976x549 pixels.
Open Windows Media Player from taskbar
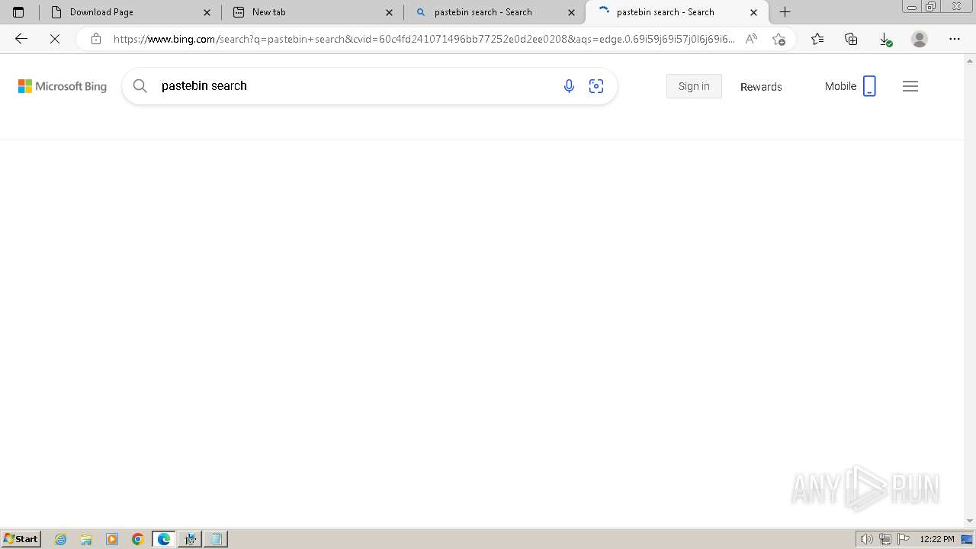click(x=112, y=539)
